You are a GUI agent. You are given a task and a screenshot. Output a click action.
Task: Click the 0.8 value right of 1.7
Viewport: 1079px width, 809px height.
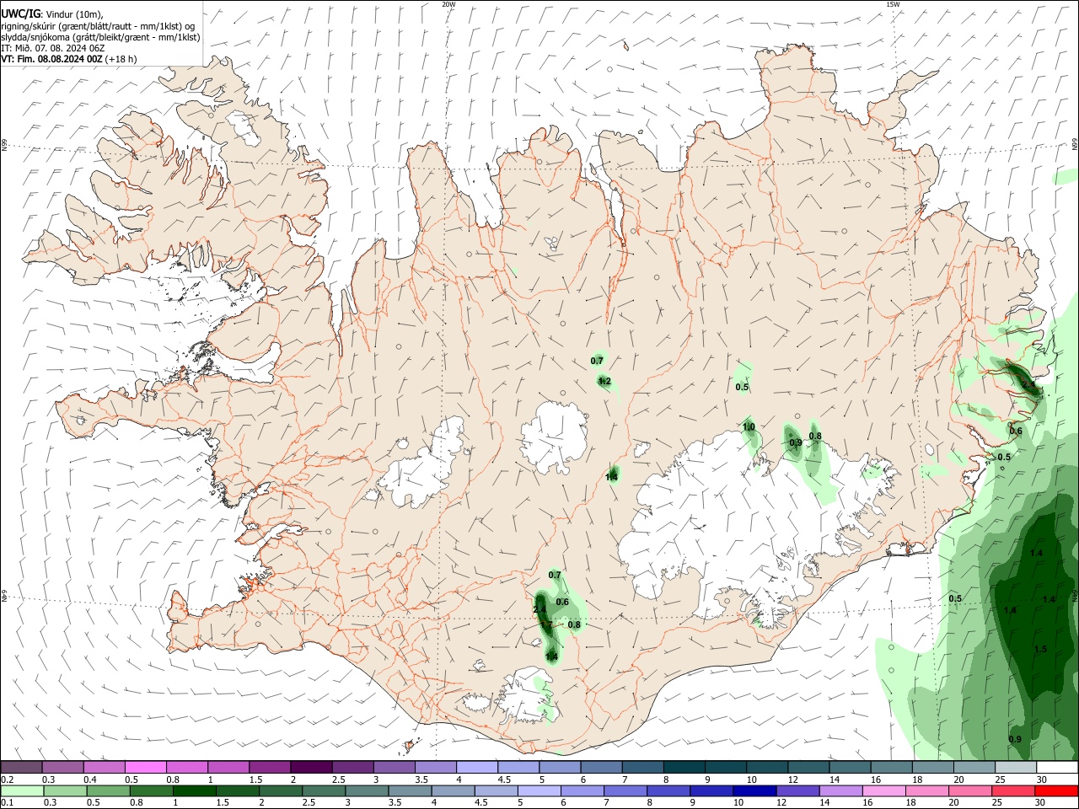pyautogui.click(x=574, y=625)
